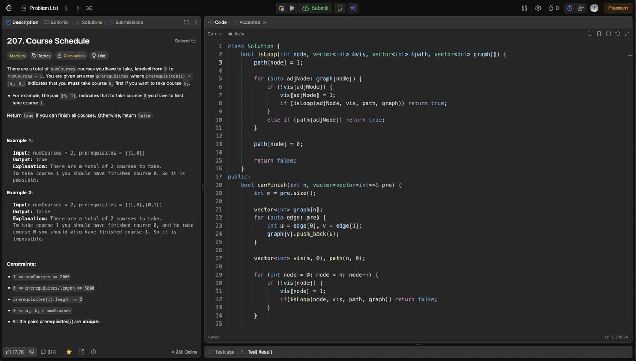Click the Example 1 heading

[x=20, y=141]
